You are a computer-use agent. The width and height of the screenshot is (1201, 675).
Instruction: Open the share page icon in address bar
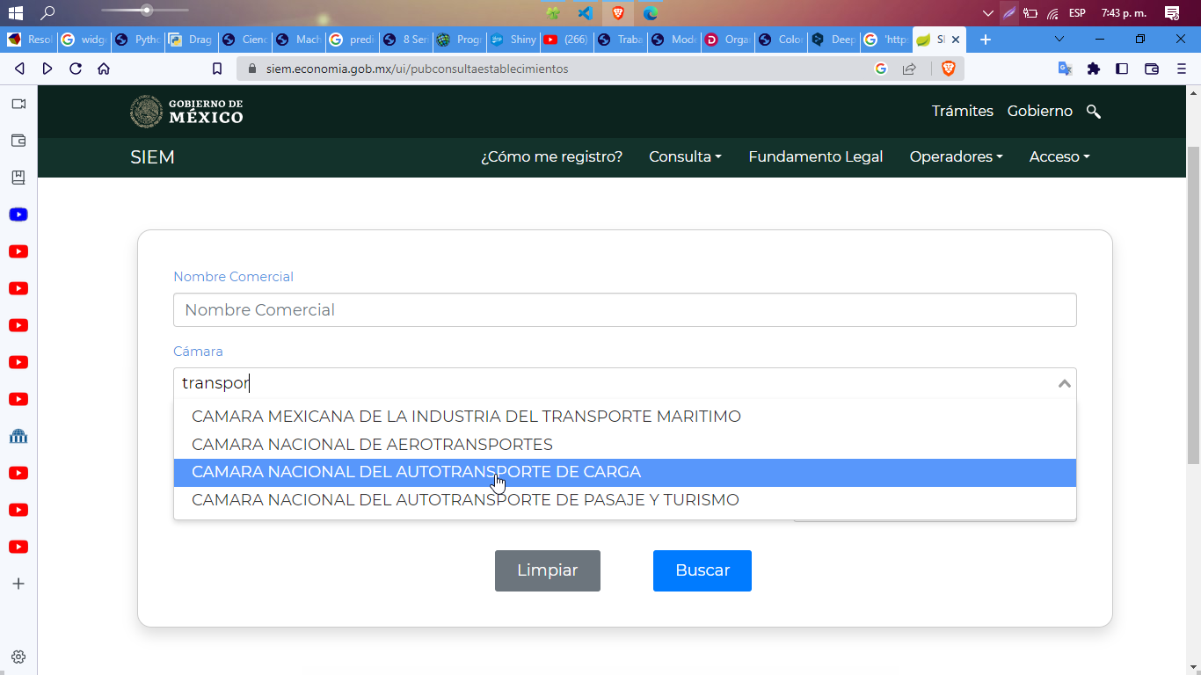point(907,68)
